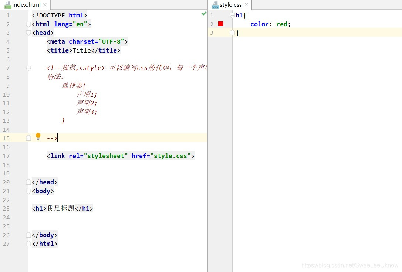Click the 语法: comment line
This screenshot has height=272, width=402.
coord(55,77)
